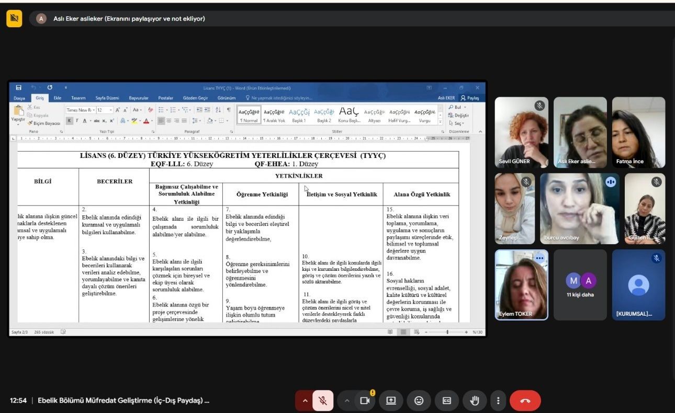Open audio settings chevron beside the microphone
675x413 pixels.
(x=305, y=401)
